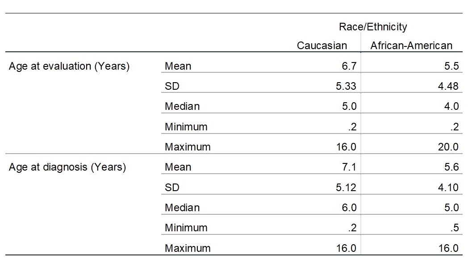The height and width of the screenshot is (267, 476).
Task: Click Caucasian mean evaluation age 6.7
Action: click(349, 66)
